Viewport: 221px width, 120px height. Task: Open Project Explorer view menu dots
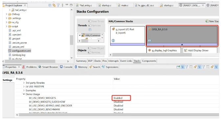tap(62, 5)
